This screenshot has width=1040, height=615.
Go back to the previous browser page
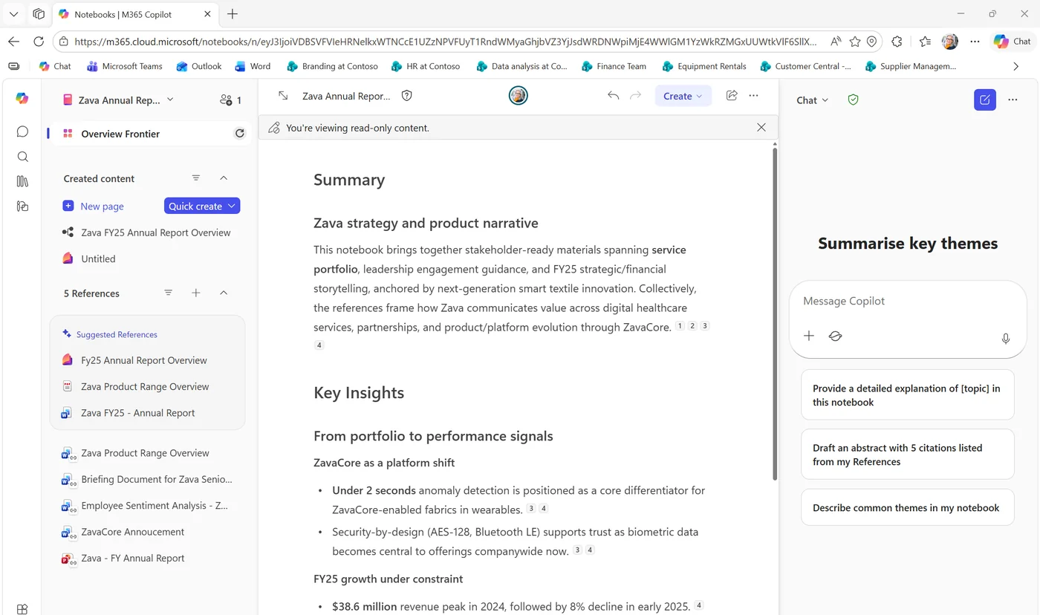[14, 42]
